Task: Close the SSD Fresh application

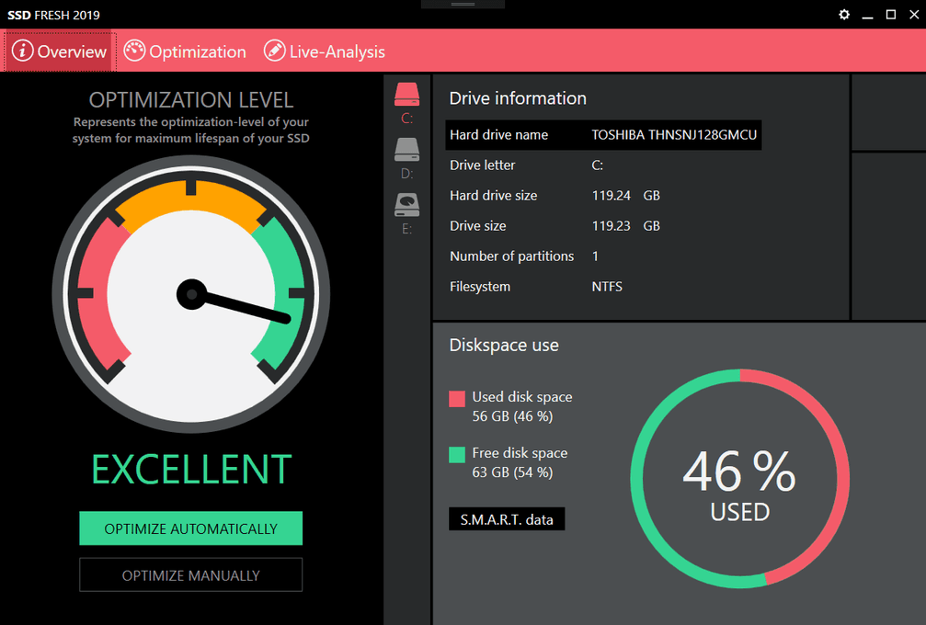Action: [912, 15]
